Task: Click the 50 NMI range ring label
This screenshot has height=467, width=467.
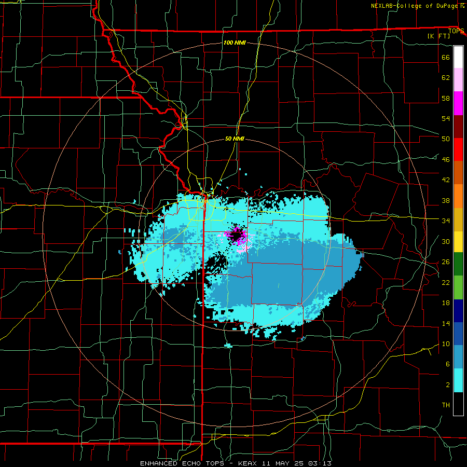Action: [x=235, y=139]
